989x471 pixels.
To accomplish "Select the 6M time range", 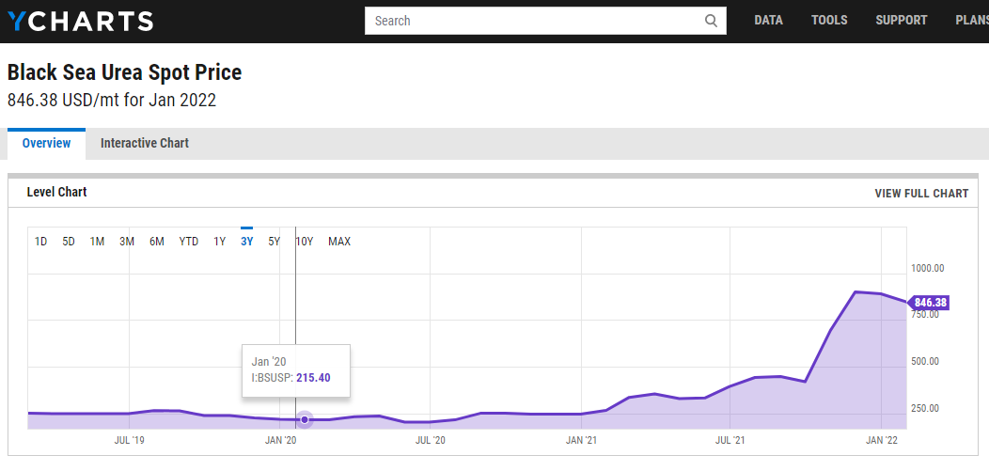I will pyautogui.click(x=157, y=242).
